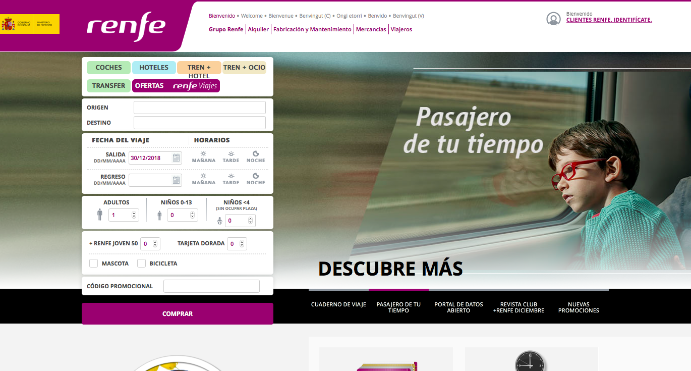Select Mañana time for Regreso
This screenshot has width=691, height=371.
click(x=203, y=179)
